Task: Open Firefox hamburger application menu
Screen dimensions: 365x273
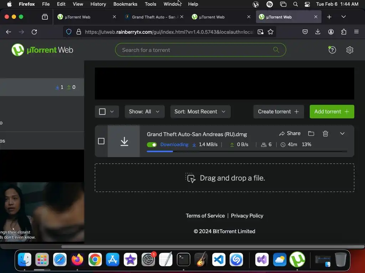Action: pos(356,32)
